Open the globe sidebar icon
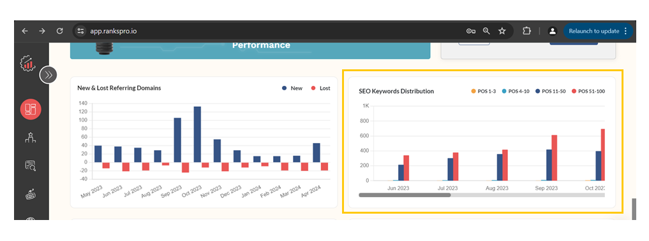The image size is (649, 241). pyautogui.click(x=31, y=219)
